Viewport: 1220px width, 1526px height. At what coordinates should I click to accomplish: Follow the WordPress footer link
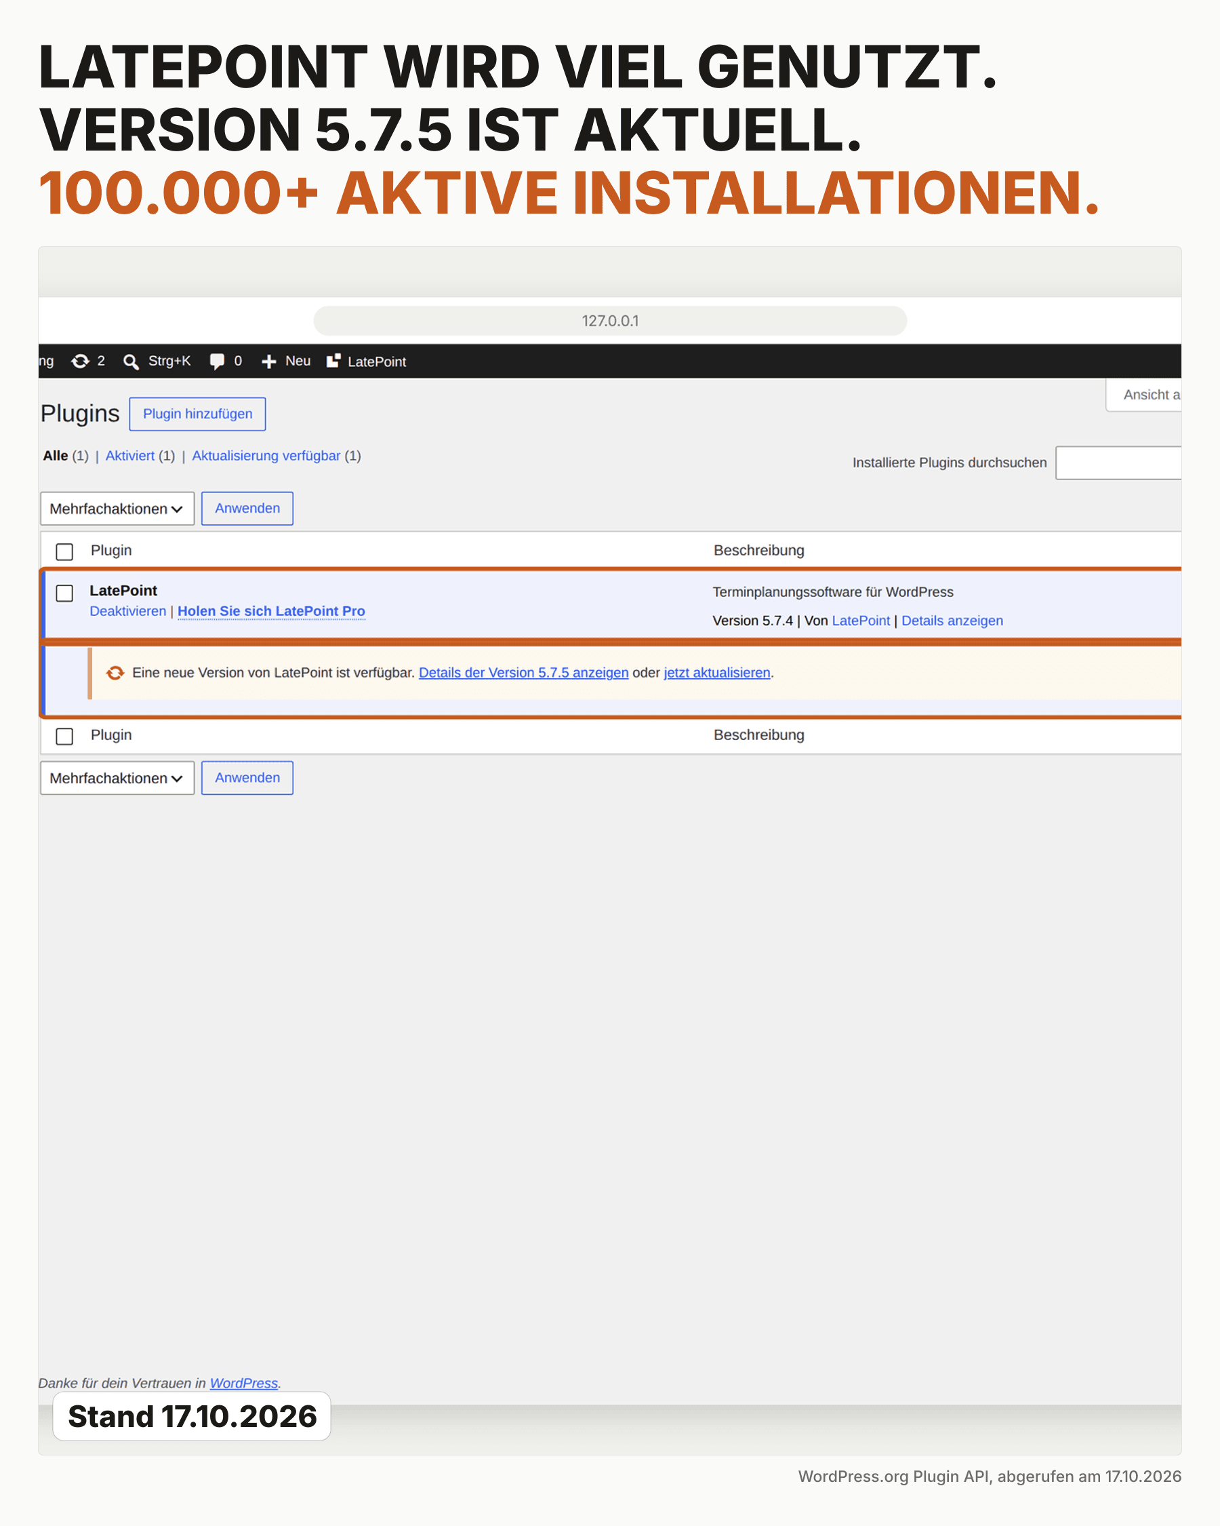244,1383
